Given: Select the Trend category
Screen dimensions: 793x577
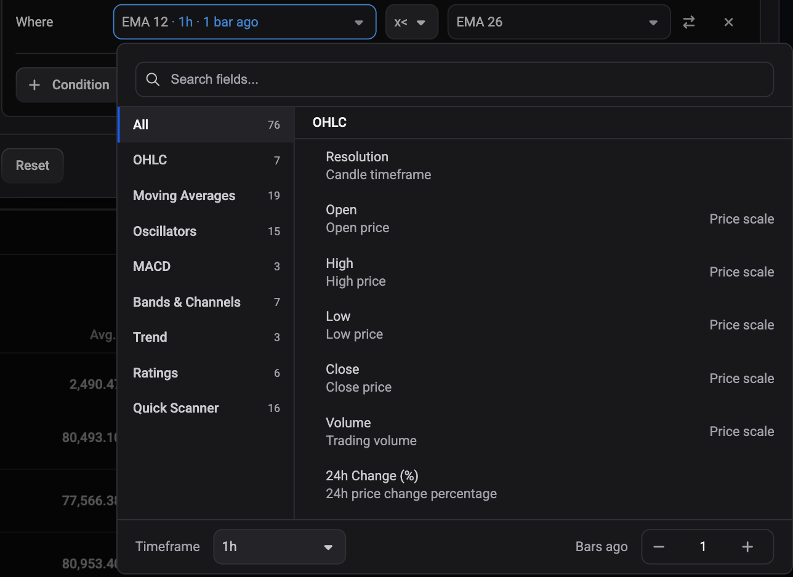Looking at the screenshot, I should coord(206,337).
